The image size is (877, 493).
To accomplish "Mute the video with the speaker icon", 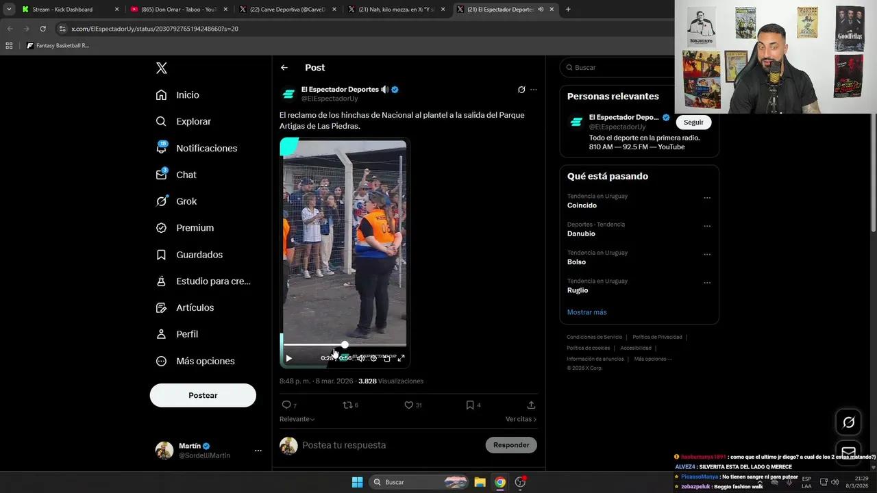I will point(360,358).
